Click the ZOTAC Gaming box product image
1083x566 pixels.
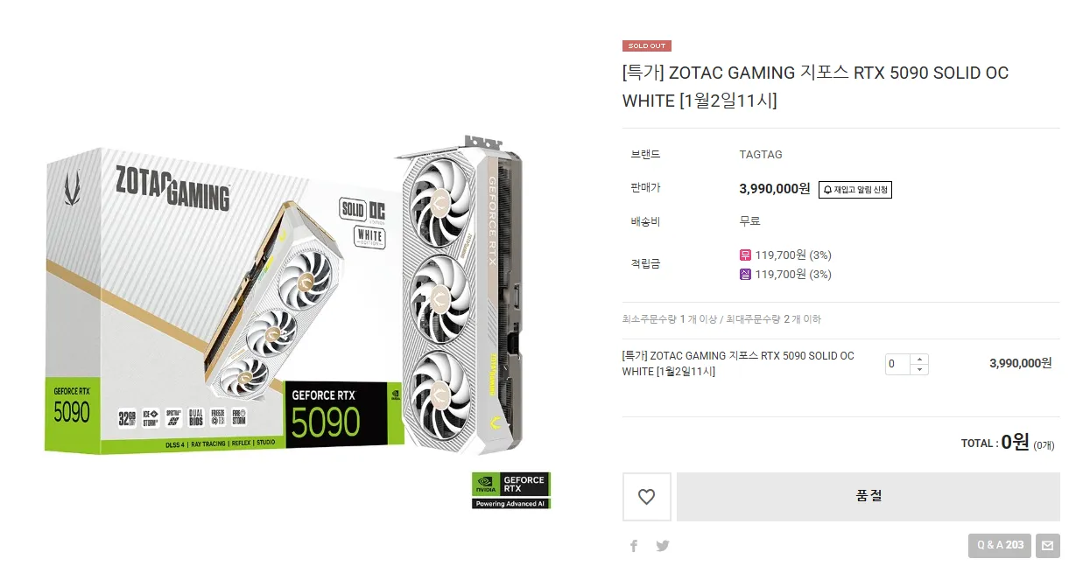point(224,300)
